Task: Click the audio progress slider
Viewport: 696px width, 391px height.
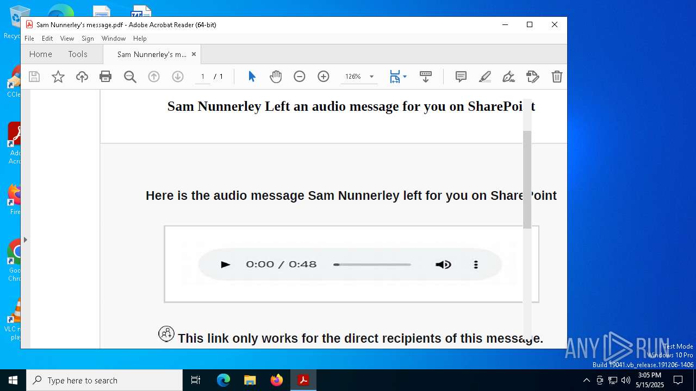Action: [x=372, y=264]
